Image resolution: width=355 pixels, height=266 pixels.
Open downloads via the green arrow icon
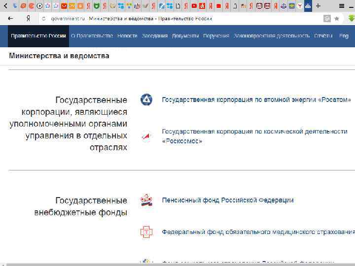pyautogui.click(x=352, y=18)
